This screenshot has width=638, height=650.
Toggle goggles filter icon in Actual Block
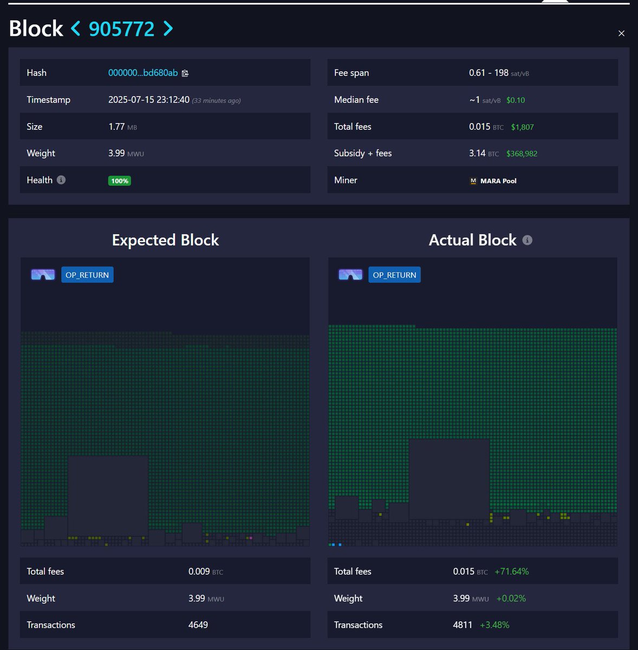click(x=350, y=275)
